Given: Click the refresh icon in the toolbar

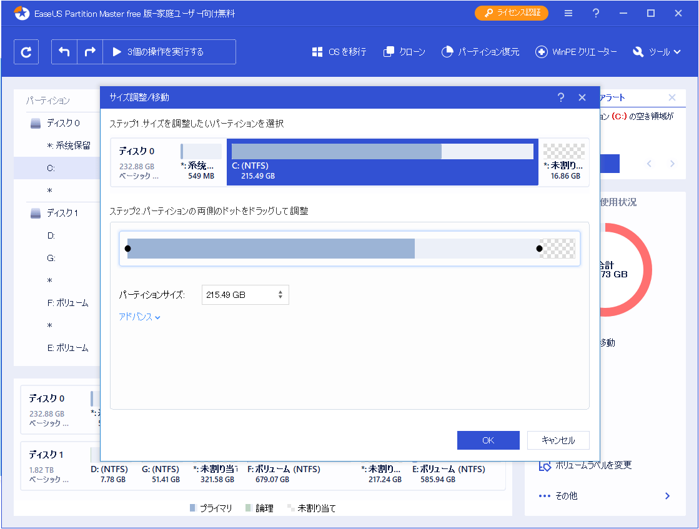Looking at the screenshot, I should 26,52.
